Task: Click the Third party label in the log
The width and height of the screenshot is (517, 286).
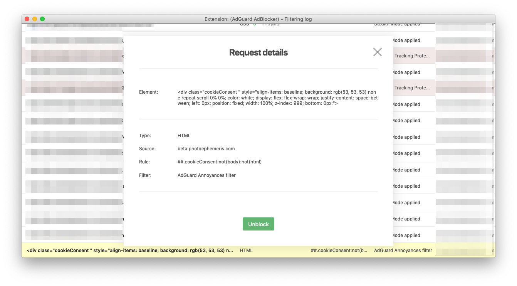Action: click(270, 25)
